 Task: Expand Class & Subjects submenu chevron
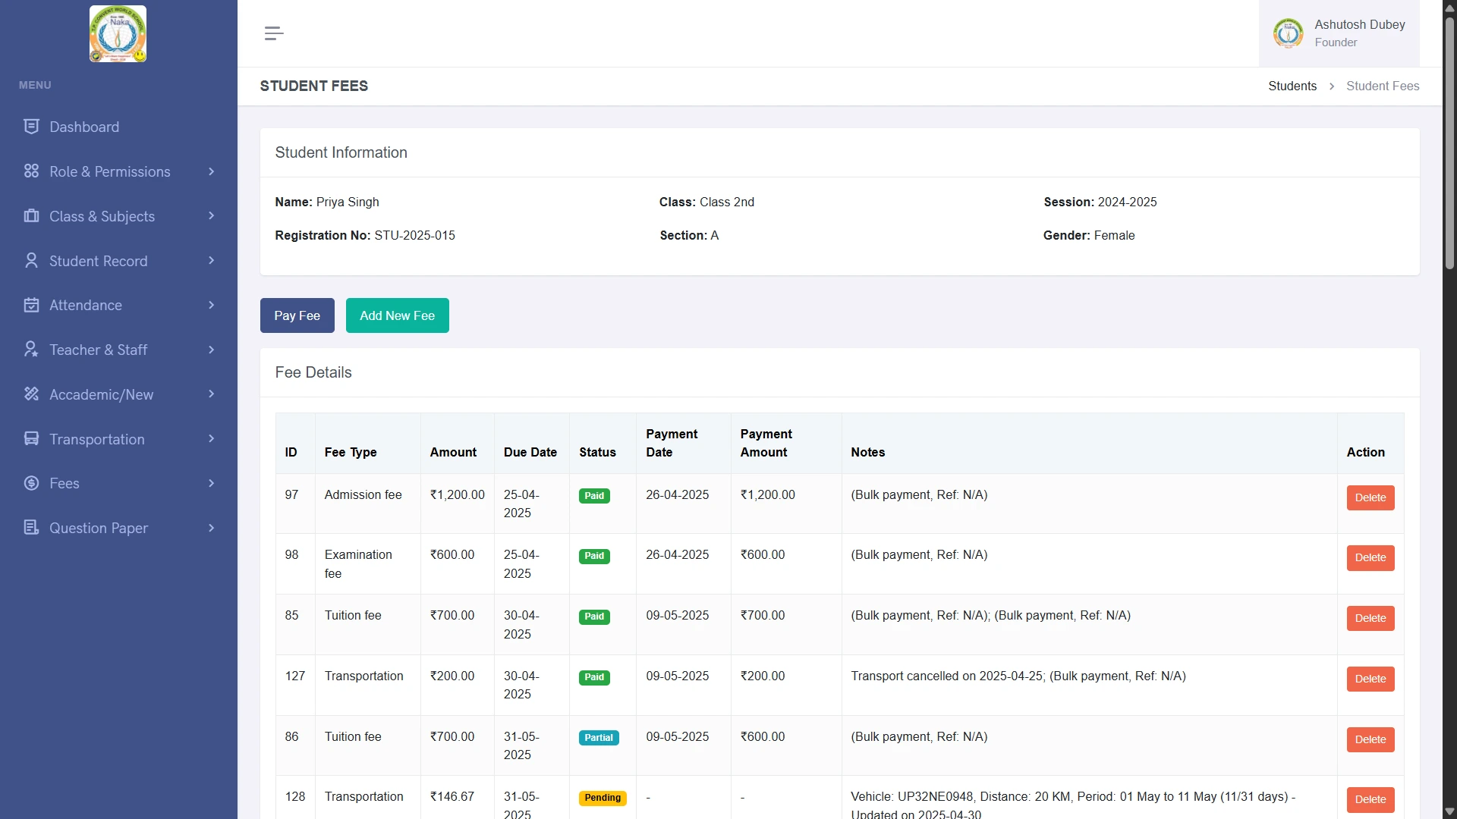[211, 216]
